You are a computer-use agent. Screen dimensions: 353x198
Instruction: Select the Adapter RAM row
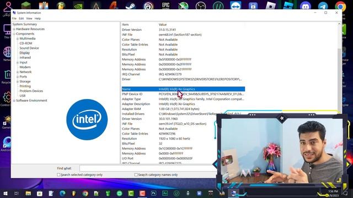183,109
